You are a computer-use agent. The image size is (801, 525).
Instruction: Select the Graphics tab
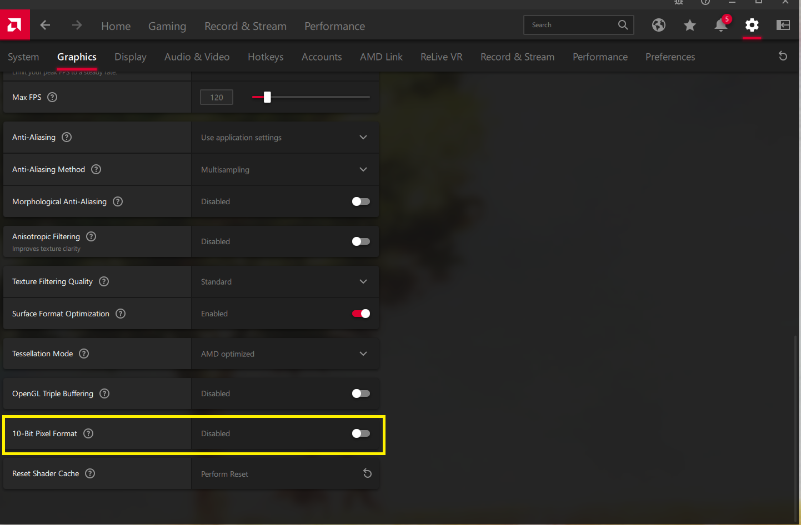point(77,57)
